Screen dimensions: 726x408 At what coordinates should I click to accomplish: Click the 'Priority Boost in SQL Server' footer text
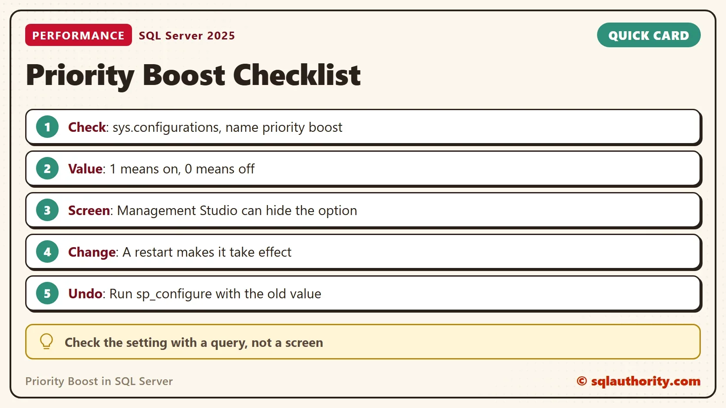coord(99,381)
